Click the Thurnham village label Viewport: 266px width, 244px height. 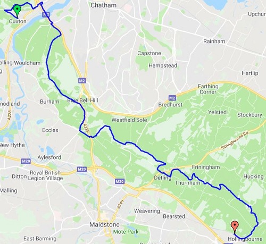coord(188,183)
